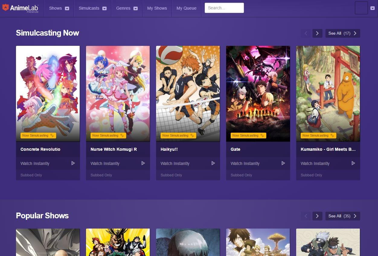Click the play icon on Gate
378x256 pixels.
coord(283,163)
